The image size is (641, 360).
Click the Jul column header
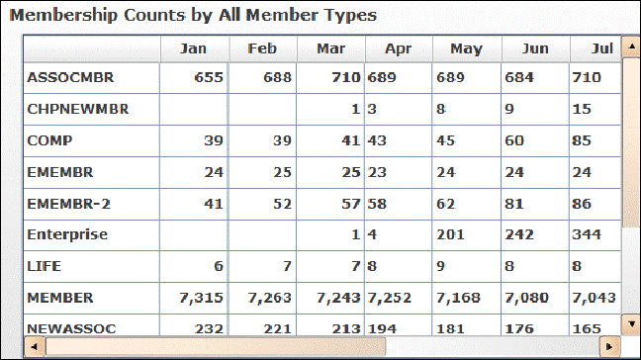coord(595,48)
